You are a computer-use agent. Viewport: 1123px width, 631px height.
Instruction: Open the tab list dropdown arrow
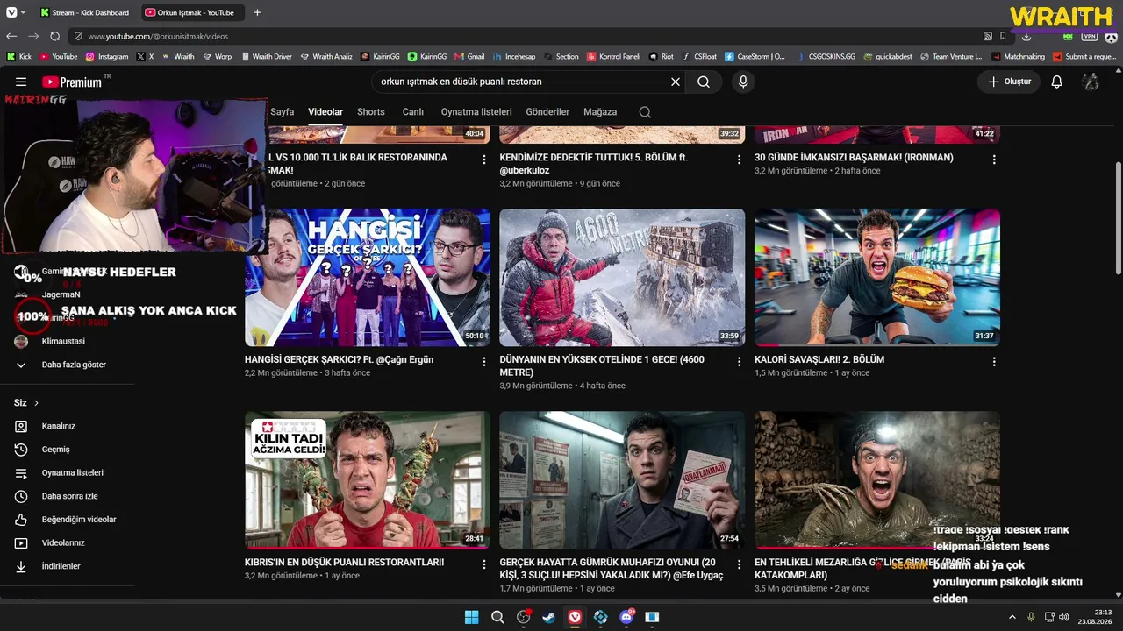click(23, 12)
